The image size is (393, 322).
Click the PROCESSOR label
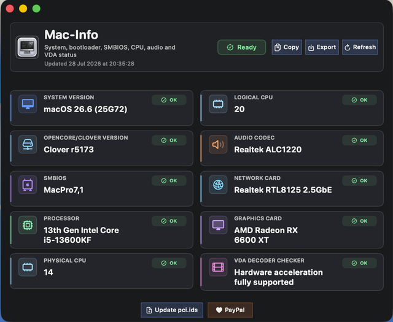pyautogui.click(x=61, y=218)
